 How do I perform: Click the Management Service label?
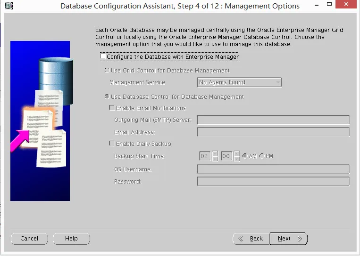coord(137,82)
